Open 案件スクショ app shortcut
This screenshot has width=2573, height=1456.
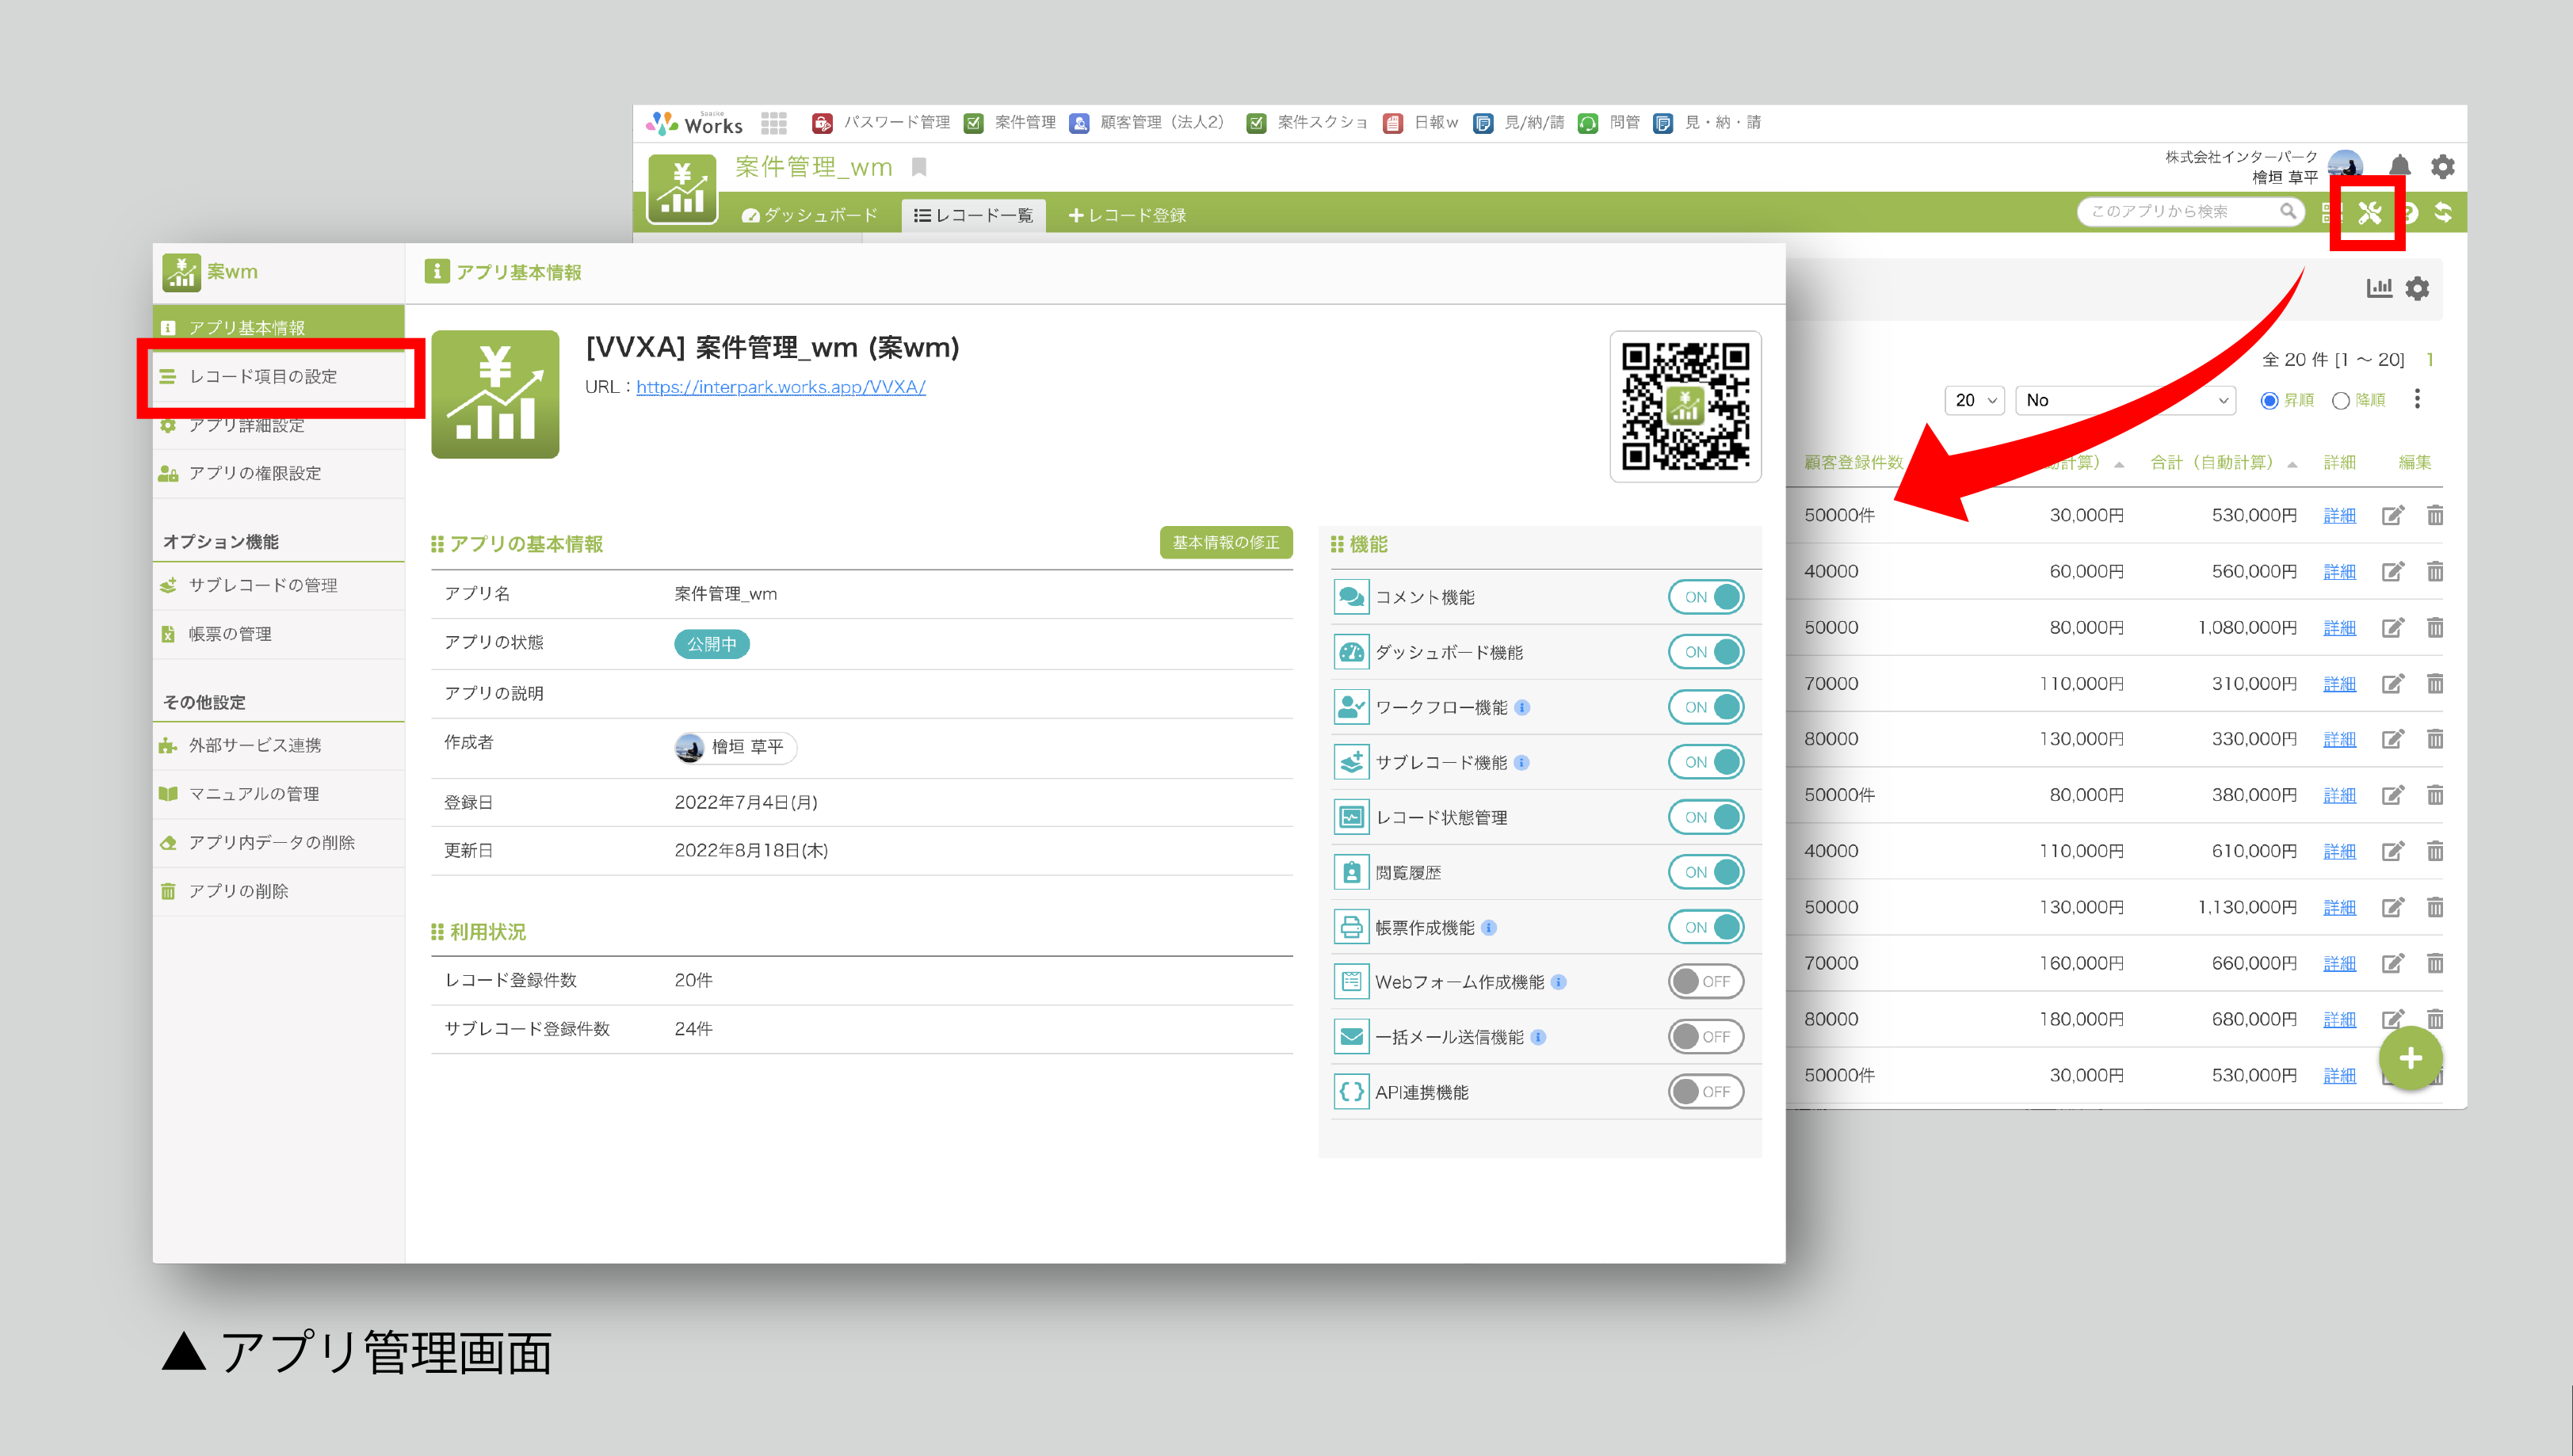tap(1307, 123)
